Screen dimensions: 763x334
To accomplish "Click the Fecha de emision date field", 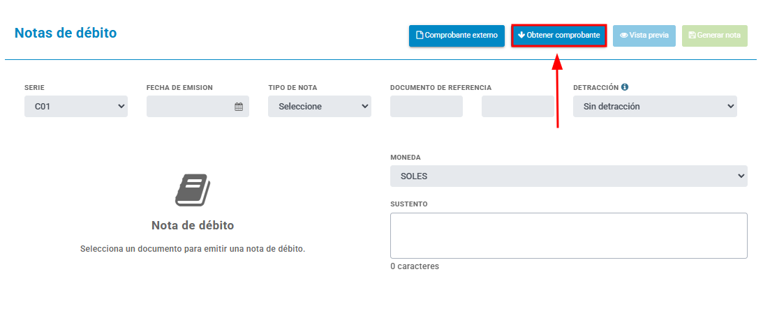I will point(198,107).
